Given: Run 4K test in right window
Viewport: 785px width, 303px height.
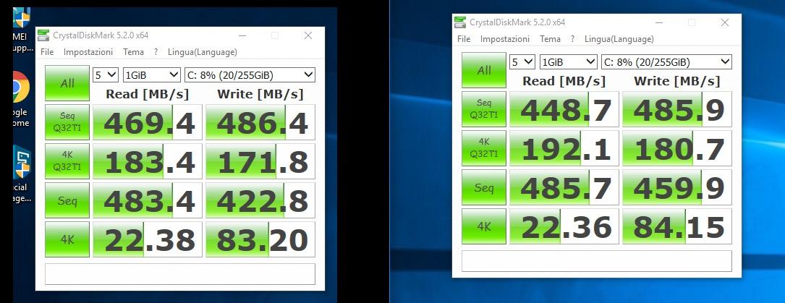Looking at the screenshot, I should [x=483, y=226].
